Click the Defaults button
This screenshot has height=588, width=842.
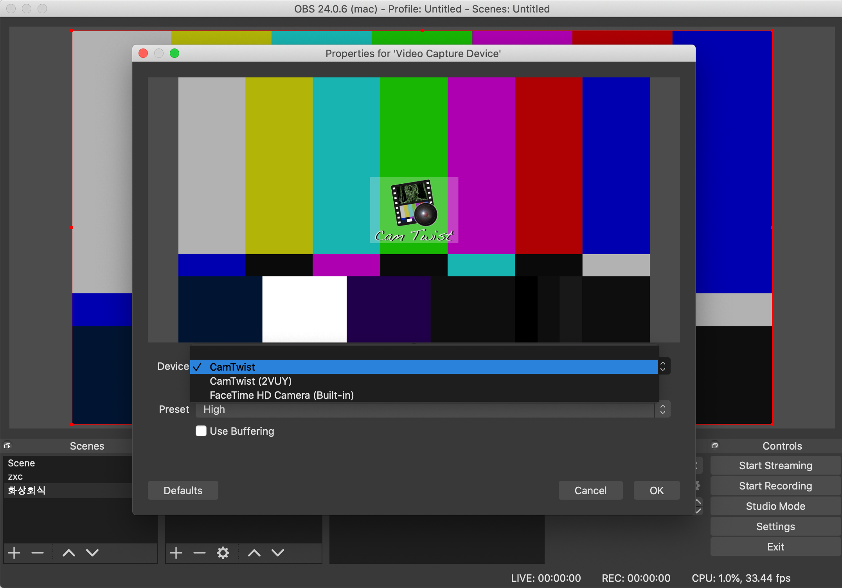coord(183,490)
